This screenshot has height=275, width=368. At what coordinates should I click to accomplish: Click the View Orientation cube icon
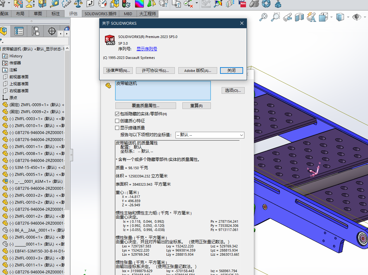[323, 17]
